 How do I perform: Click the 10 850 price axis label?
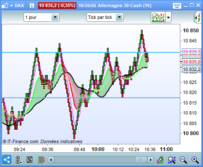tap(191, 31)
